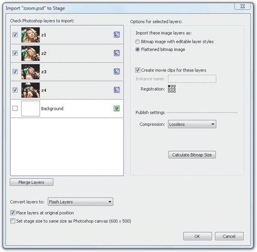This screenshot has width=257, height=252.
Task: Select the z3 layer thumbnail
Action: point(30,71)
